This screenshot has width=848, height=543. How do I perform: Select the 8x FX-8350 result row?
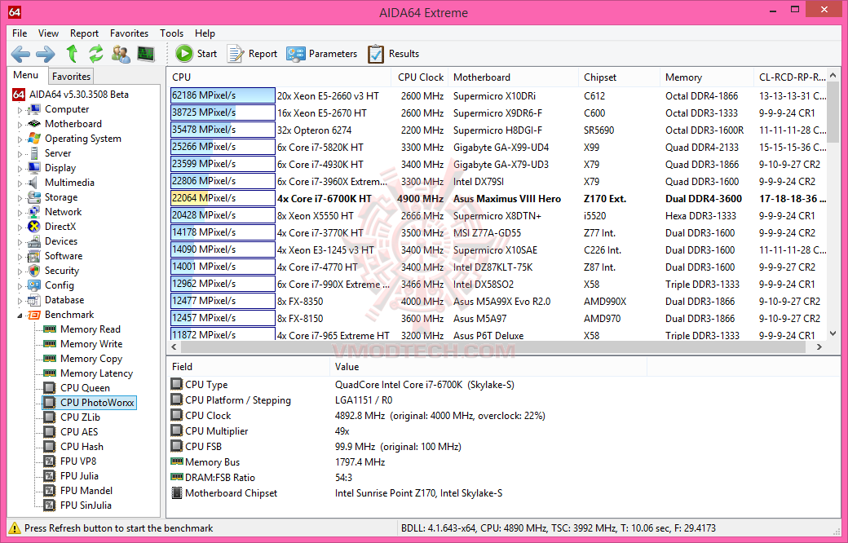(x=497, y=301)
